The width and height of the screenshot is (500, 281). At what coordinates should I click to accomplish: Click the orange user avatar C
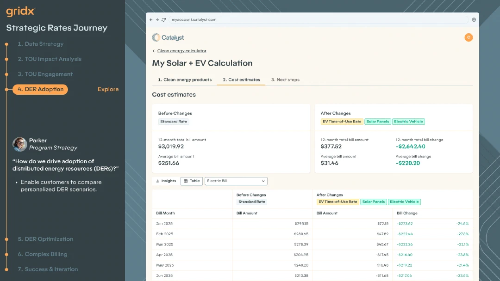click(x=469, y=37)
